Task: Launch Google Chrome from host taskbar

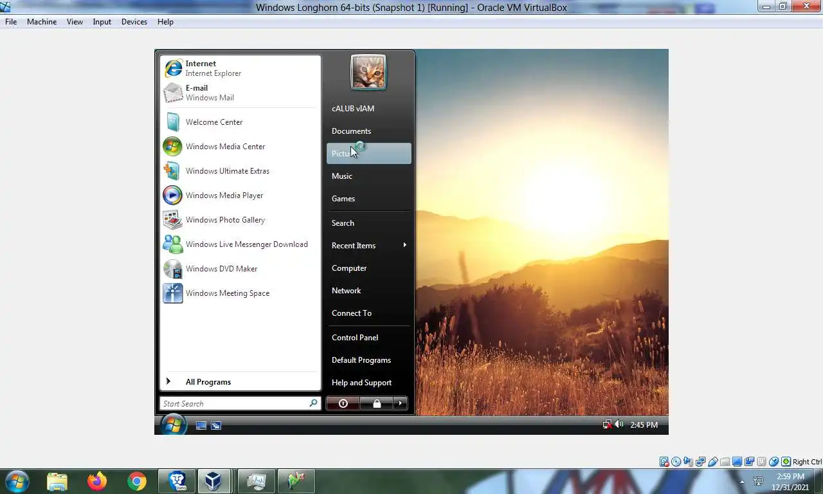Action: pyautogui.click(x=137, y=480)
